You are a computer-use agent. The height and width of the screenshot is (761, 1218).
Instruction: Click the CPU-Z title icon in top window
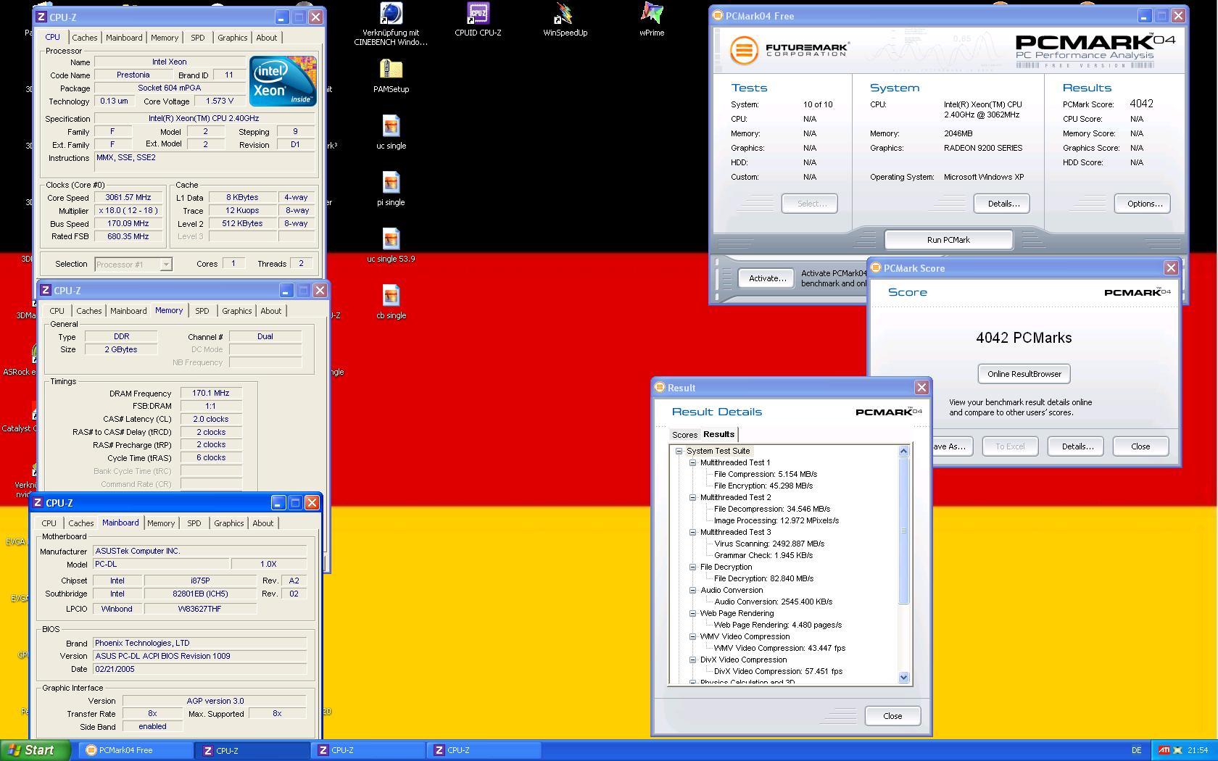(x=41, y=17)
